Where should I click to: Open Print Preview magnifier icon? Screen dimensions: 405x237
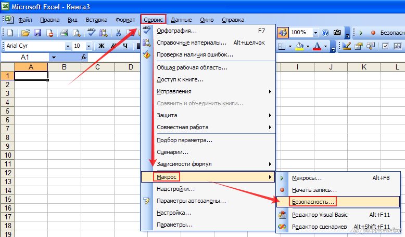click(77, 33)
